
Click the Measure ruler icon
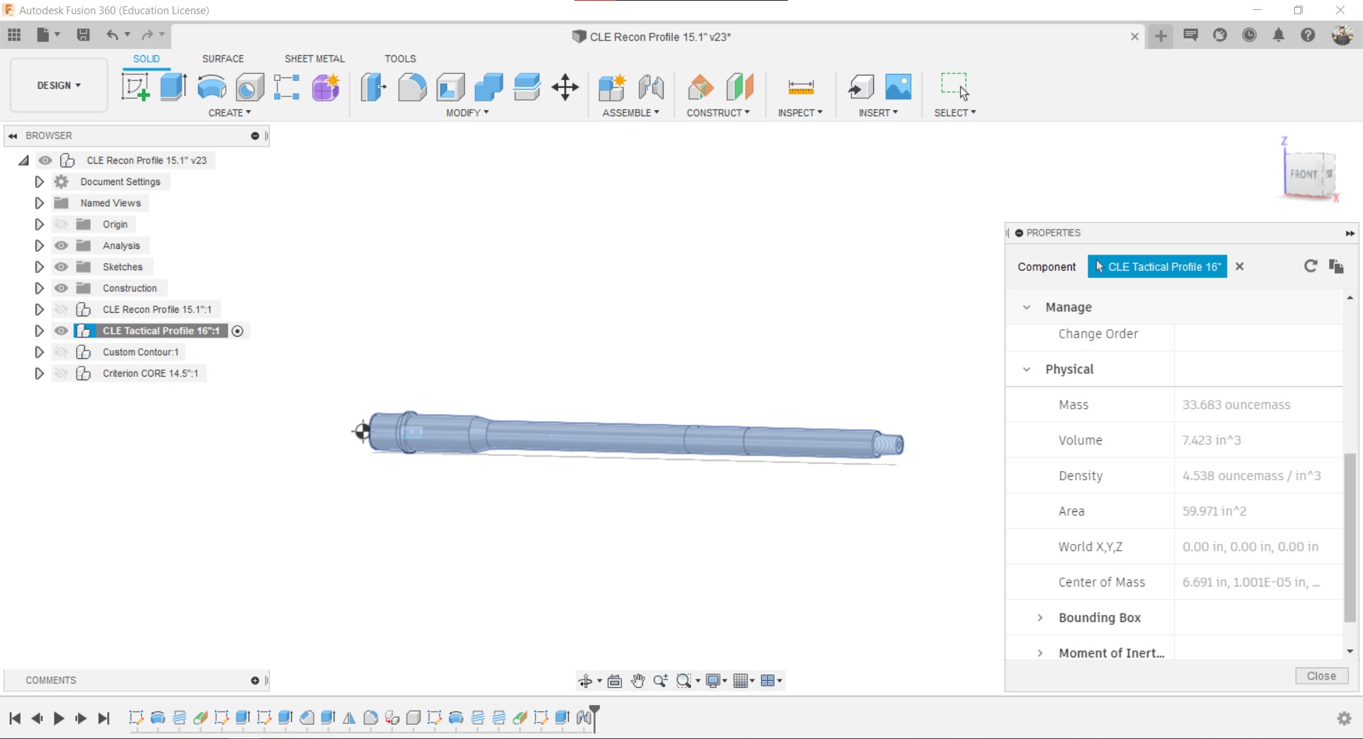click(801, 87)
